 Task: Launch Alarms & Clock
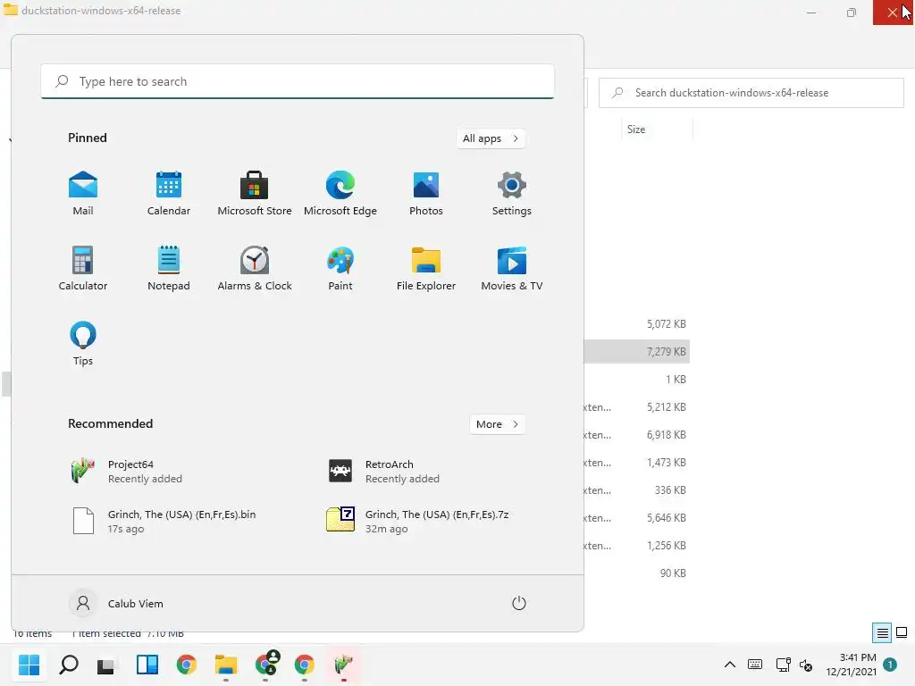[255, 268]
